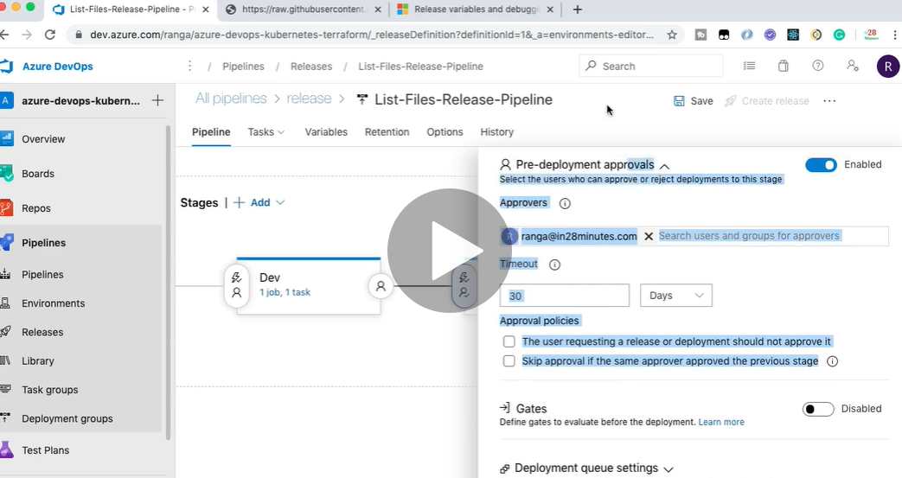Switch to the raw.githubusercontent browser tab
Image resolution: width=902 pixels, height=478 pixels.
coord(304,10)
